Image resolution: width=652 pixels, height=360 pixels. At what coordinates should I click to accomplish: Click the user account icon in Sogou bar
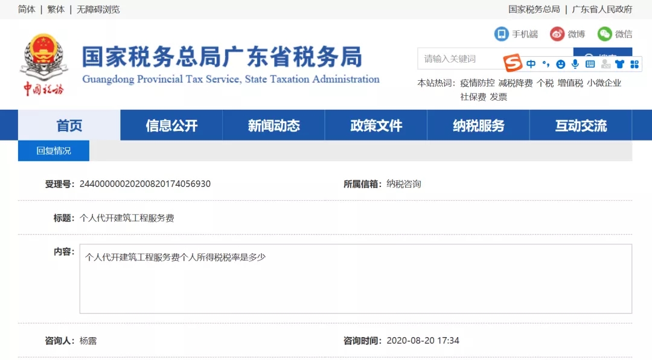pyautogui.click(x=606, y=64)
